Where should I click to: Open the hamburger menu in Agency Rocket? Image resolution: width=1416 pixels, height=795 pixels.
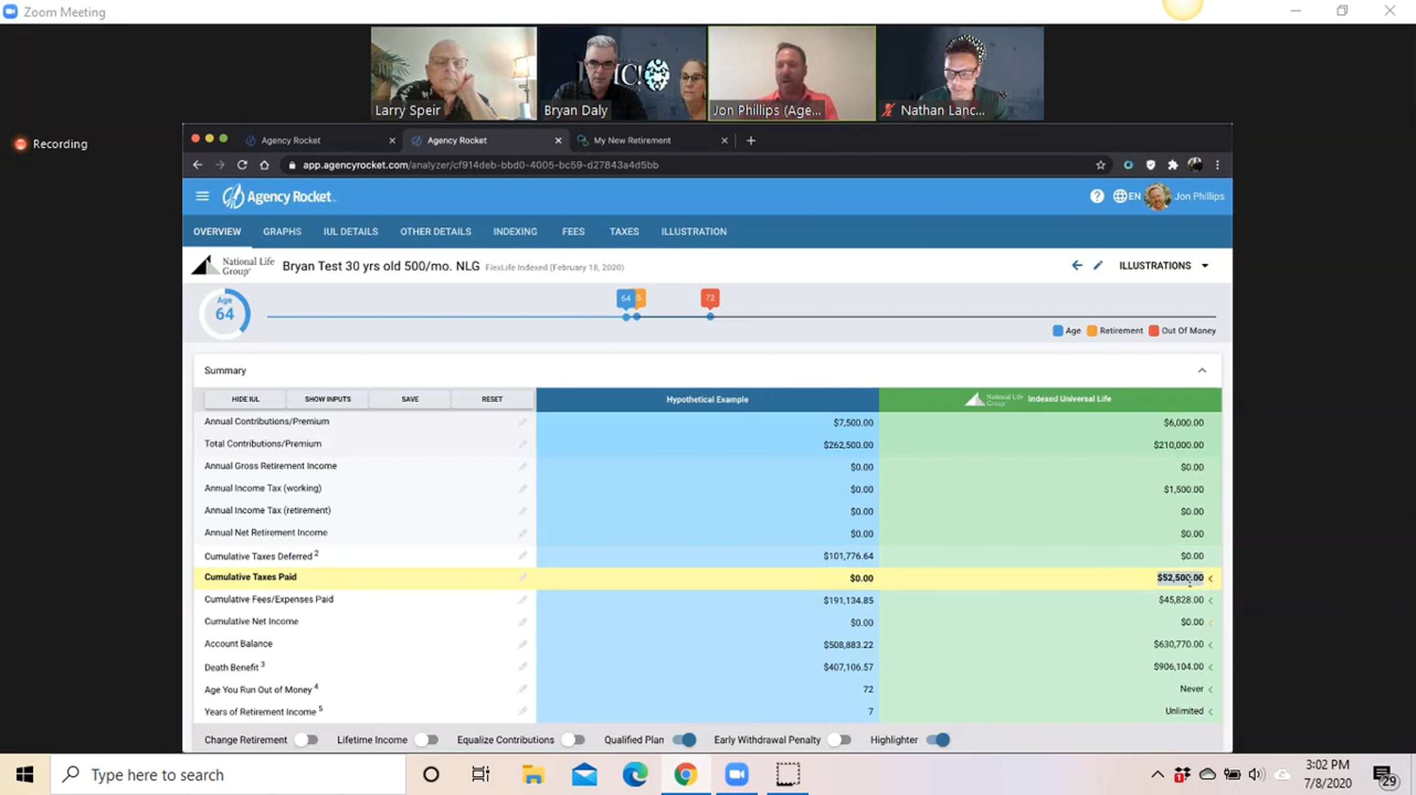tap(202, 196)
